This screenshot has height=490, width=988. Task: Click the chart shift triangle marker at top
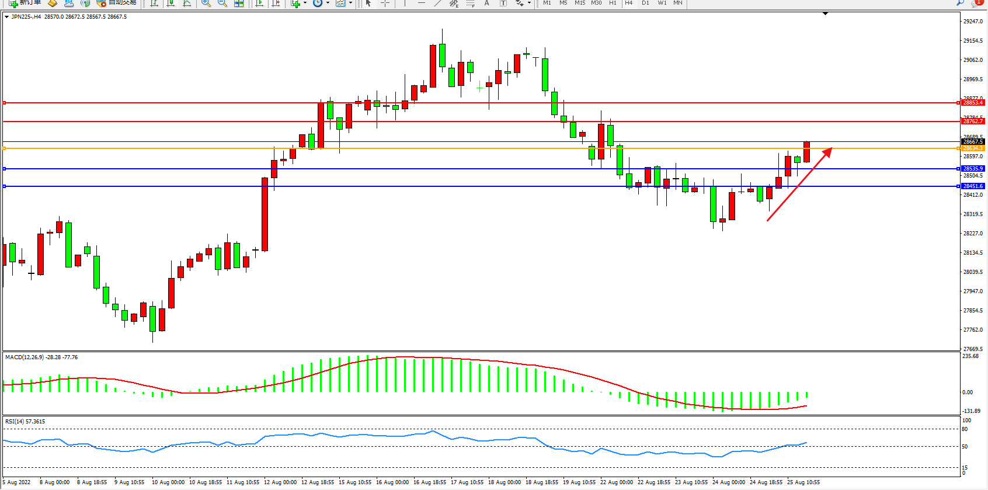[x=825, y=13]
